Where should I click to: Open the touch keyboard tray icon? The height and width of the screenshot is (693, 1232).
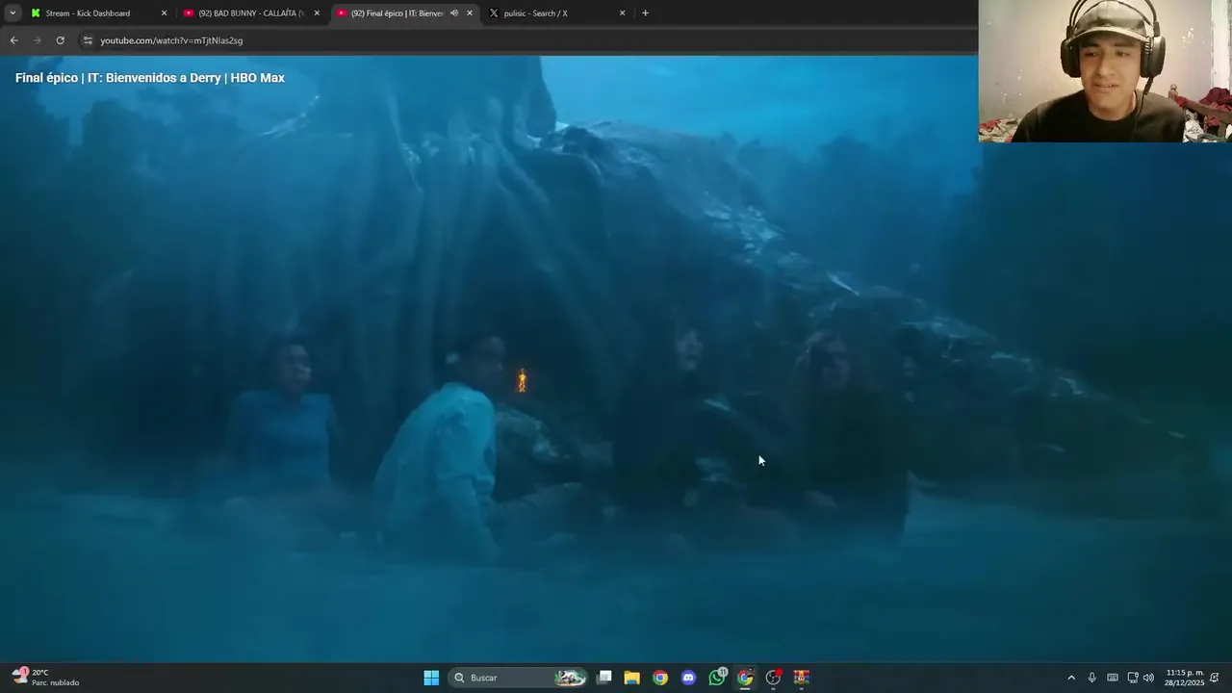pyautogui.click(x=1113, y=678)
